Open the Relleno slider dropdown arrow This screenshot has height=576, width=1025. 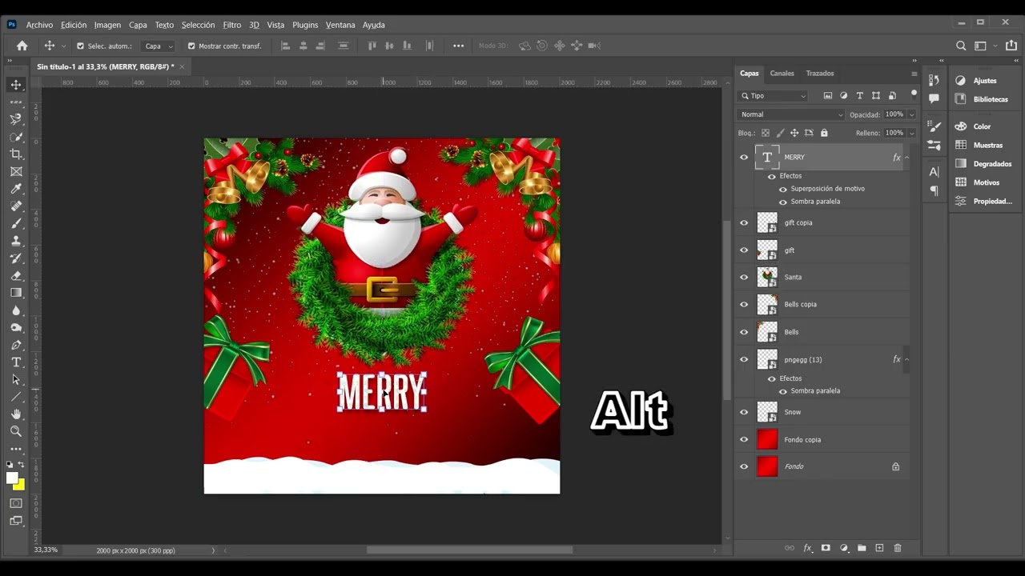(911, 133)
